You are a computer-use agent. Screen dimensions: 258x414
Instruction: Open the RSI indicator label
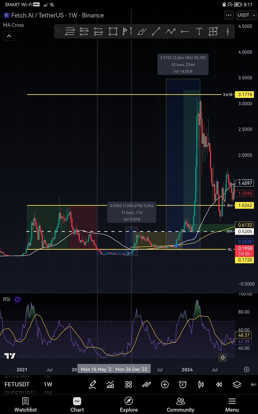pos(7,299)
